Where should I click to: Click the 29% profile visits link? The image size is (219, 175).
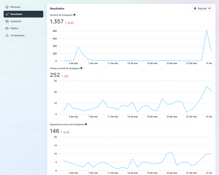pyautogui.click(x=66, y=76)
